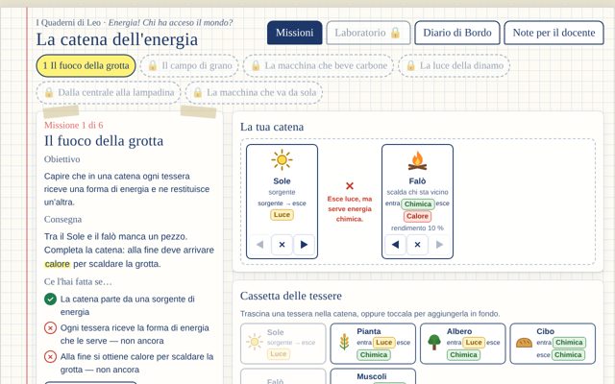Click the Calore output tag on Falò card

tap(417, 216)
